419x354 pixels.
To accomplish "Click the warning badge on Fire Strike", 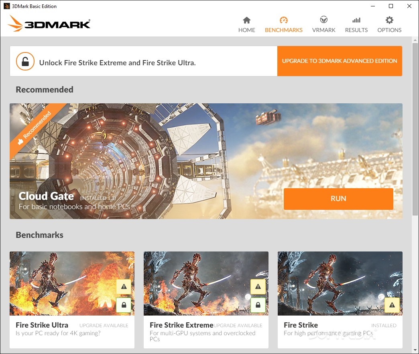I will click(391, 305).
